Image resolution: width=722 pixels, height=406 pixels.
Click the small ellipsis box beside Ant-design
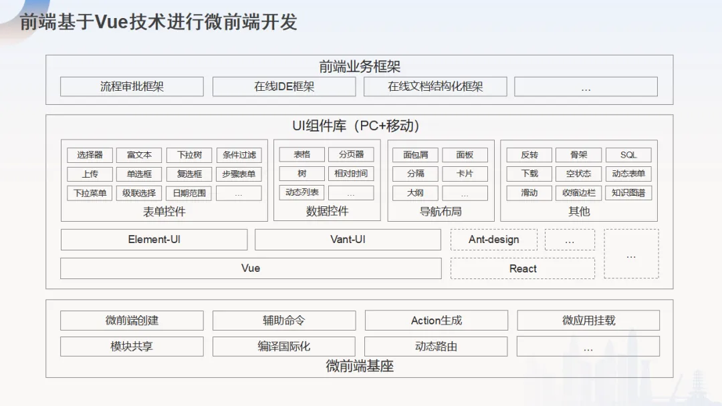point(570,240)
